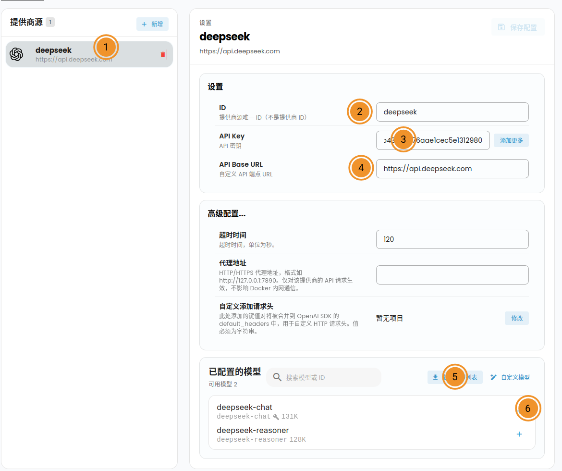Click the OpenAI logo of deepseek provider

(16, 54)
